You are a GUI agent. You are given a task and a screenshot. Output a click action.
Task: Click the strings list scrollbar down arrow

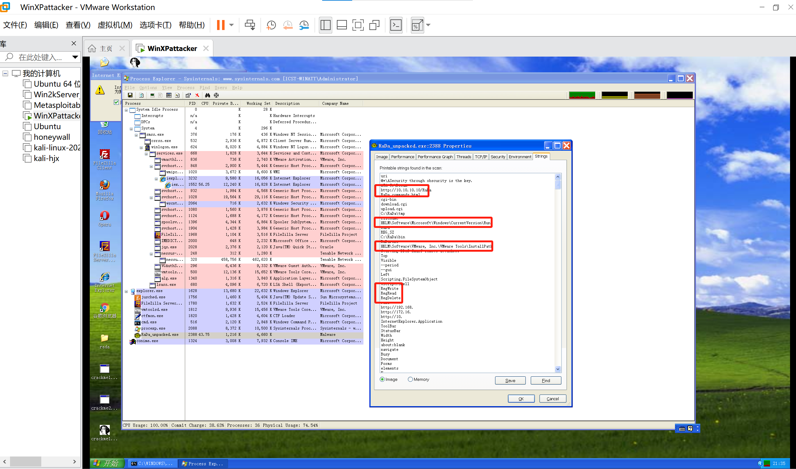[x=558, y=369]
